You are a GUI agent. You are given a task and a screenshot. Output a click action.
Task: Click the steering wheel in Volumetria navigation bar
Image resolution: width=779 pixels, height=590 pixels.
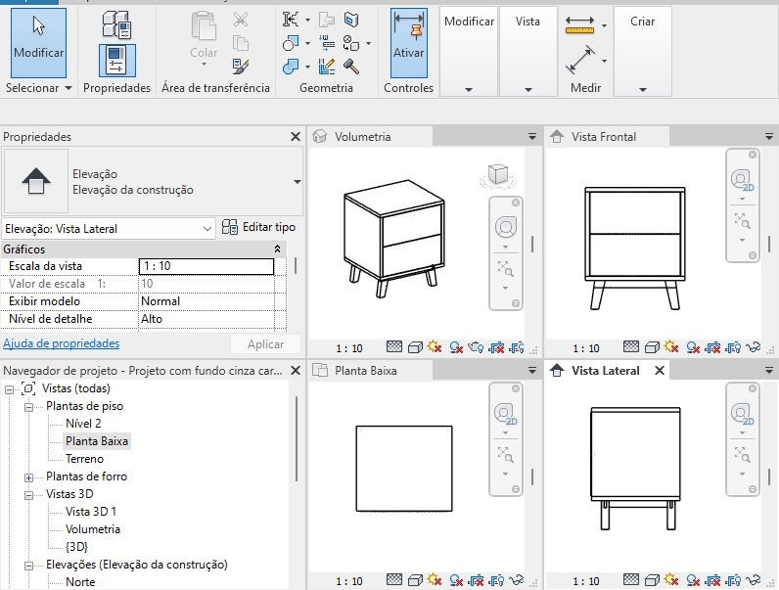tap(506, 227)
